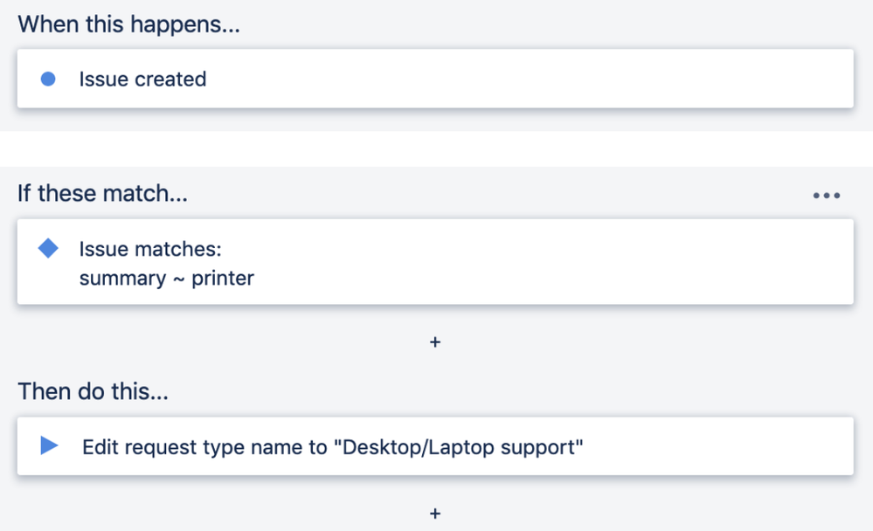The height and width of the screenshot is (531, 873).
Task: Click the blue triangle action icon
Action: click(49, 446)
